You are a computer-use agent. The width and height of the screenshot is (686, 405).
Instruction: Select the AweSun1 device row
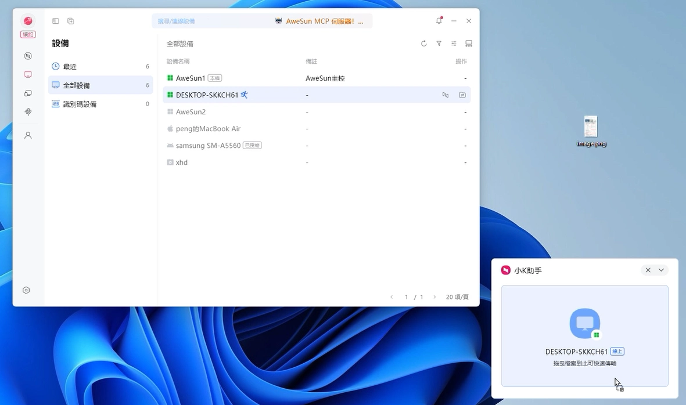317,78
